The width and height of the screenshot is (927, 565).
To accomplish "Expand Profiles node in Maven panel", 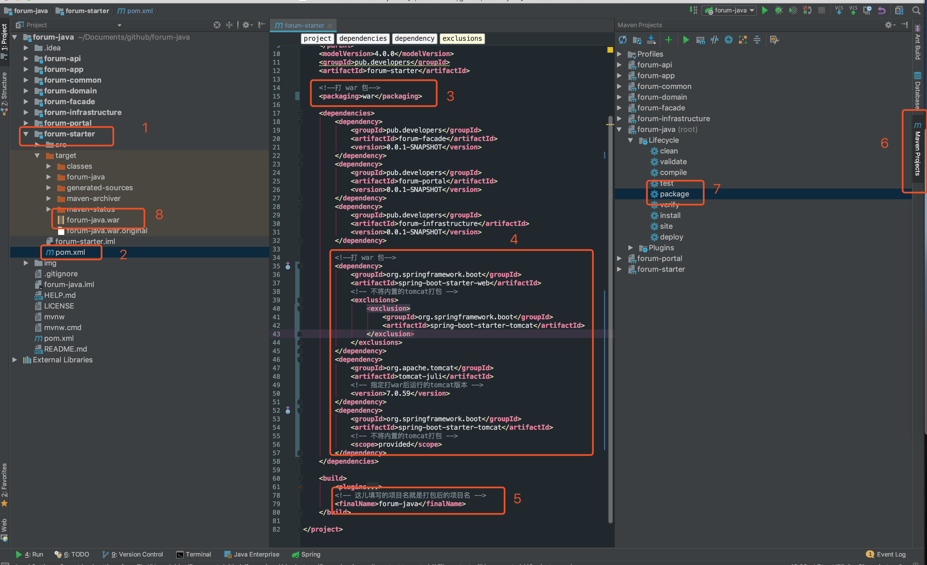I will (619, 54).
